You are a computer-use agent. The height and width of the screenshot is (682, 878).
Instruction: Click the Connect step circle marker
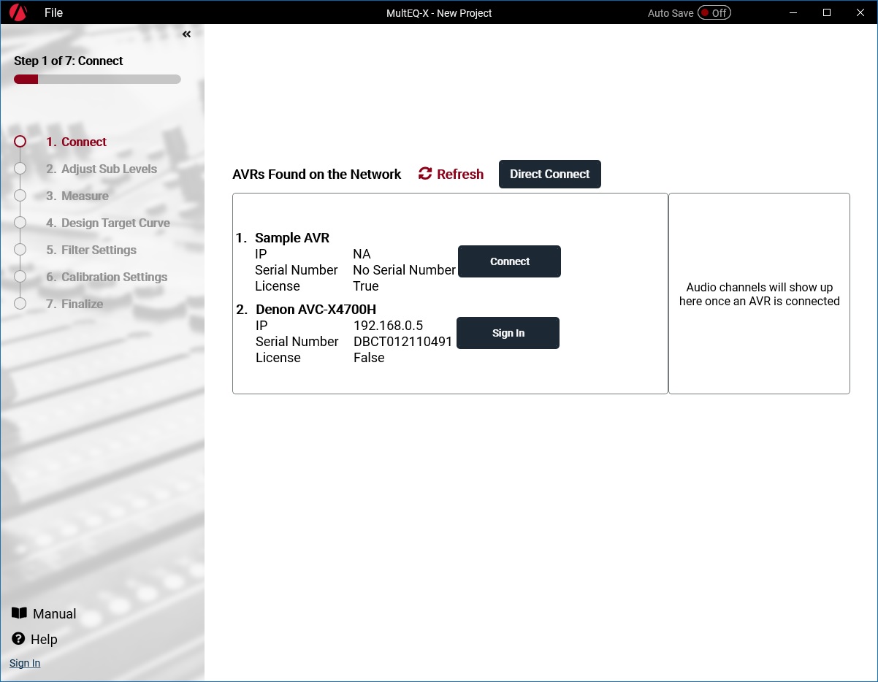point(20,142)
